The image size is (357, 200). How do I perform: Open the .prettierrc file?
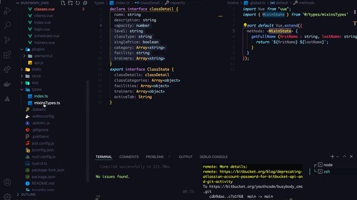(x=41, y=137)
